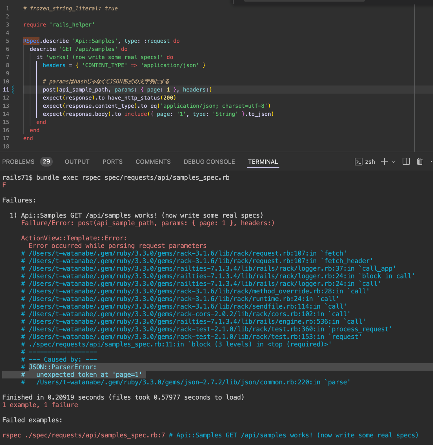The image size is (433, 445).
Task: Click the zsh terminal profile label
Action: click(370, 162)
